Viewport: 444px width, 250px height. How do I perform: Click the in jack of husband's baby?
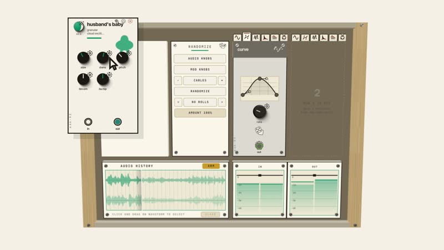[x=88, y=122]
